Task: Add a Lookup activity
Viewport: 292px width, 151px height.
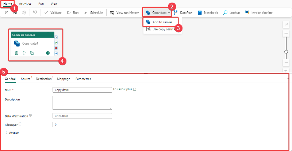Action: coord(232,13)
